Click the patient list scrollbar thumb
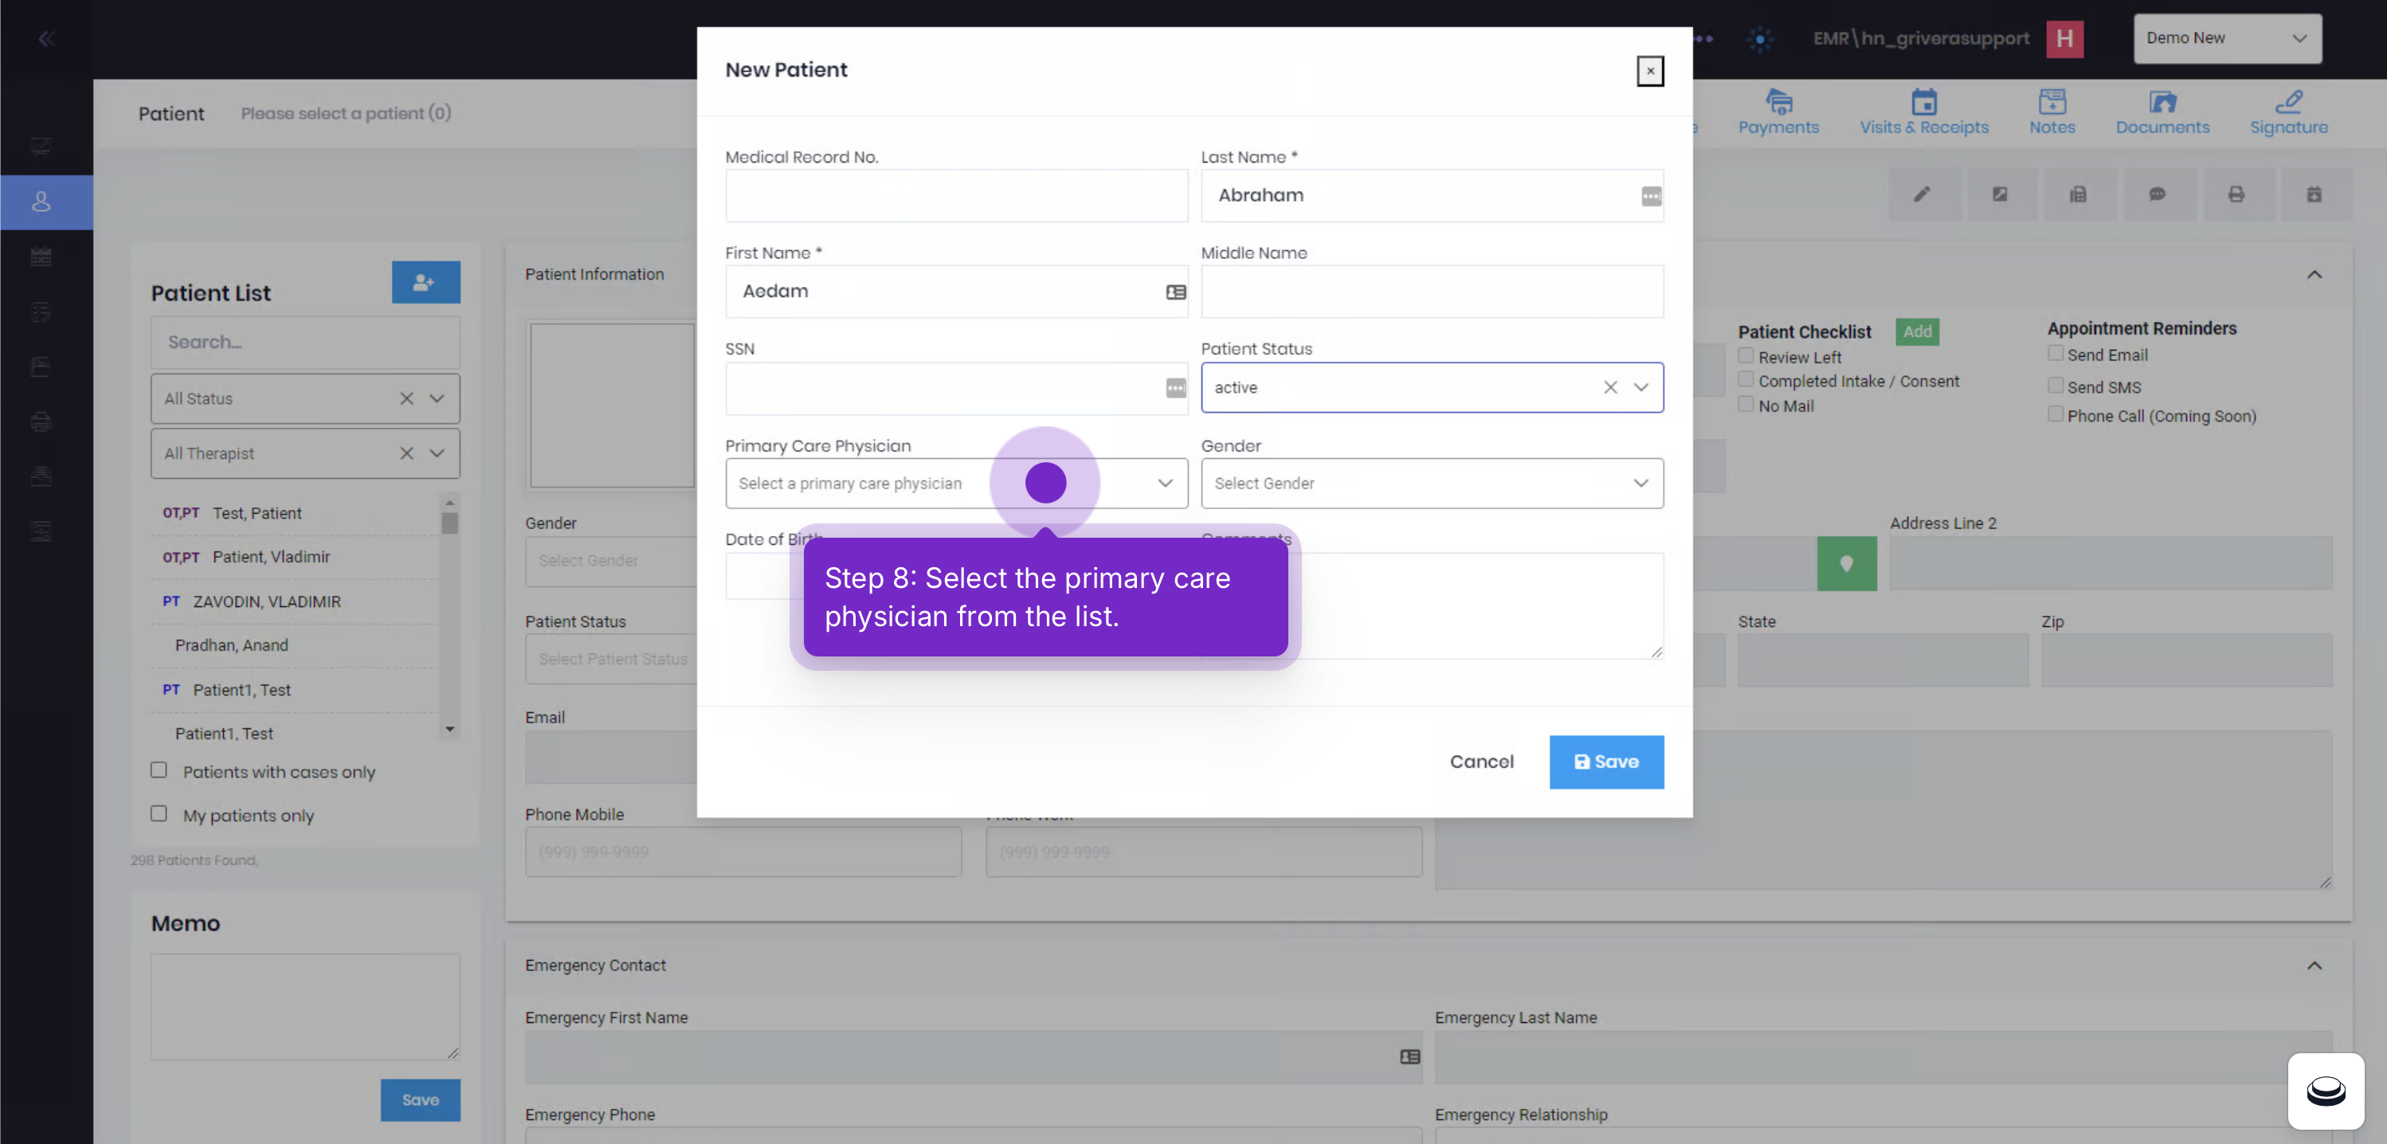The width and height of the screenshot is (2387, 1144). click(x=449, y=523)
